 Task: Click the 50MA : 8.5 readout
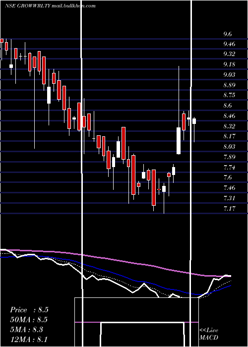coord(29,320)
